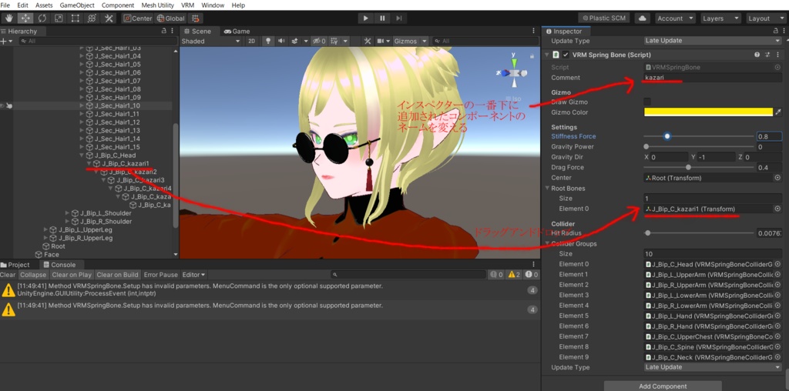
Task: Toggle pivot Center button
Action: 138,18
